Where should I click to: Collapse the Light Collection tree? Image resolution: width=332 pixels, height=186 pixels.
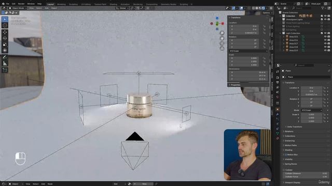tap(281, 33)
